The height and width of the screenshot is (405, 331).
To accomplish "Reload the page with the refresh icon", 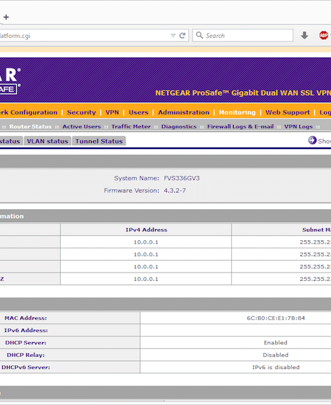I will (182, 35).
